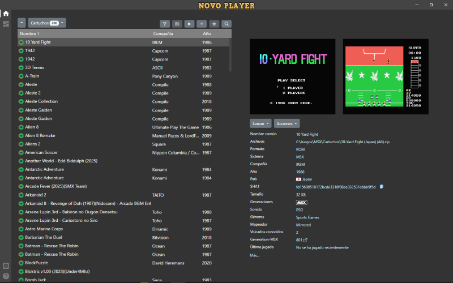
Task: Click cartridge icon beside 3D Tennis
Action: coord(21,67)
